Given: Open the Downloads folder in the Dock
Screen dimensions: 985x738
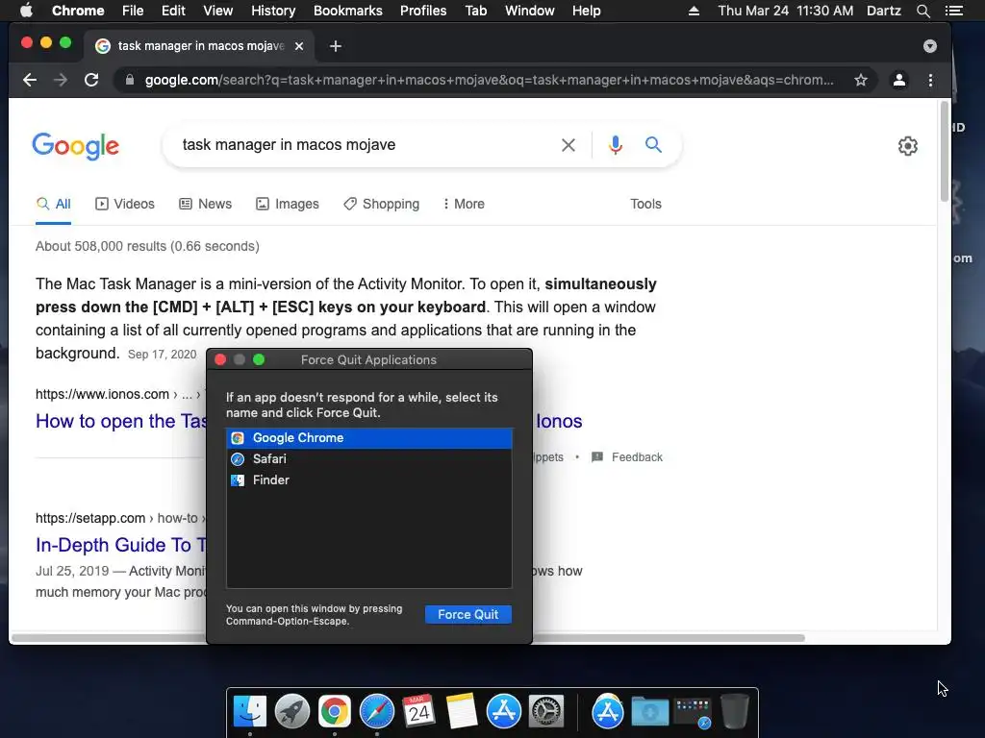Looking at the screenshot, I should pyautogui.click(x=649, y=712).
